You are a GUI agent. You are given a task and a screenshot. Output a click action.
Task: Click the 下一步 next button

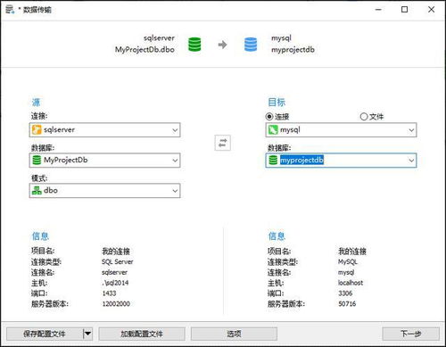point(411,334)
